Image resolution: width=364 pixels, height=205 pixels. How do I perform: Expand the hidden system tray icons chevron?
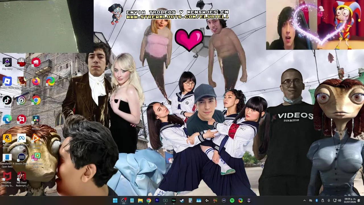click(305, 200)
